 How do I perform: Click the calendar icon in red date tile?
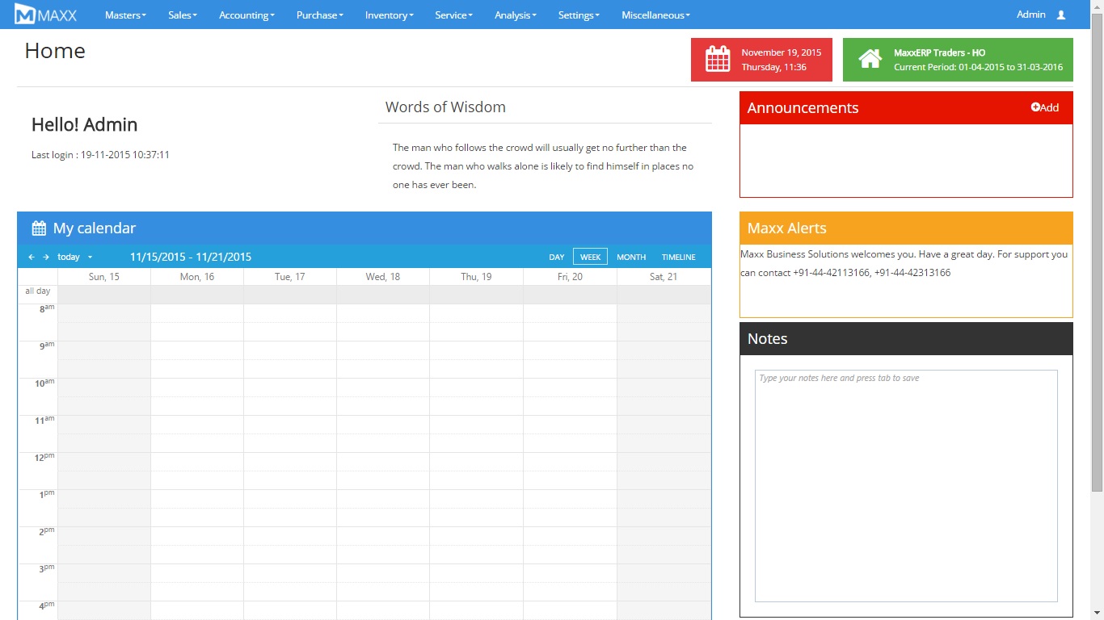718,60
